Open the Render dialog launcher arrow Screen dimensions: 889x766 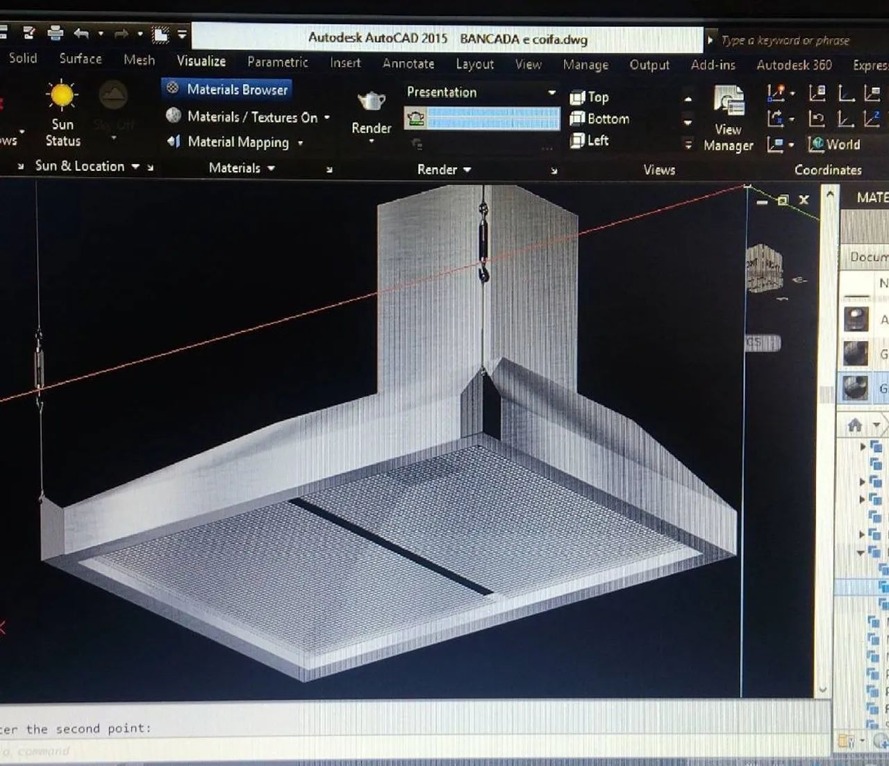[x=554, y=170]
